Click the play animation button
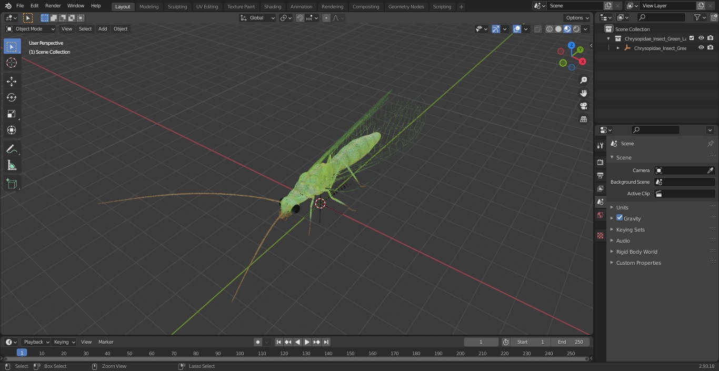The width and height of the screenshot is (719, 371). click(x=307, y=342)
